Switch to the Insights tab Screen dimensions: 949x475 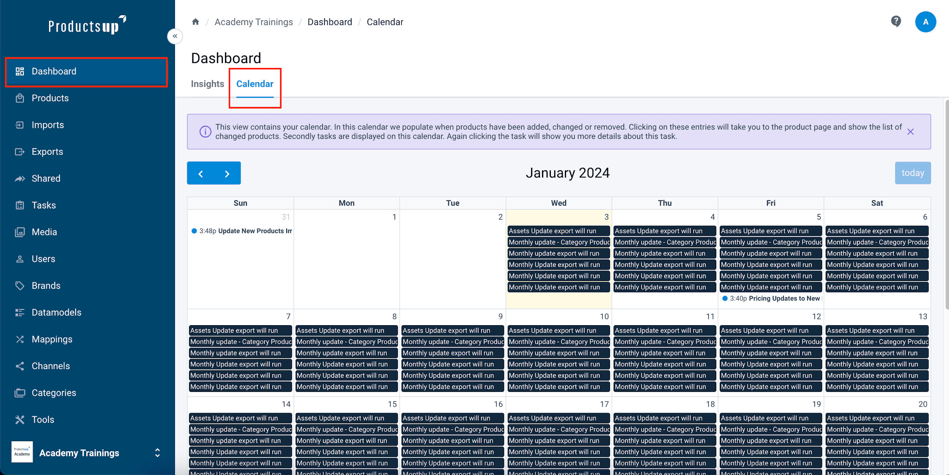coord(207,84)
